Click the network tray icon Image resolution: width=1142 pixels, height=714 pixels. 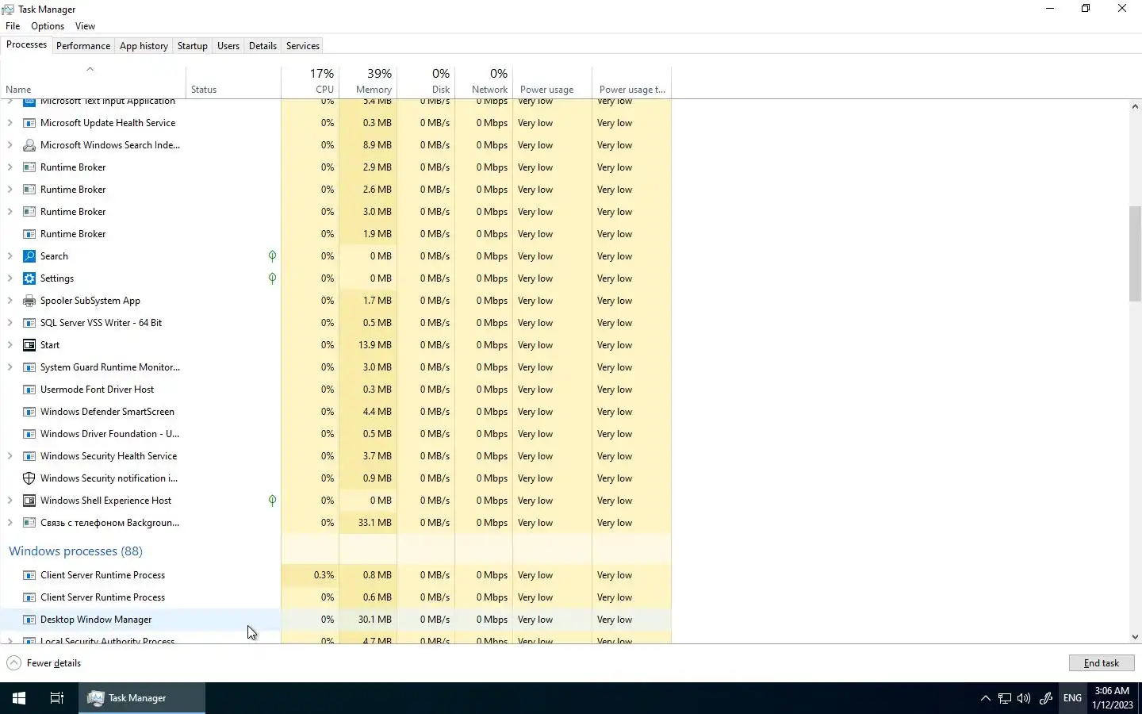pyautogui.click(x=1005, y=698)
